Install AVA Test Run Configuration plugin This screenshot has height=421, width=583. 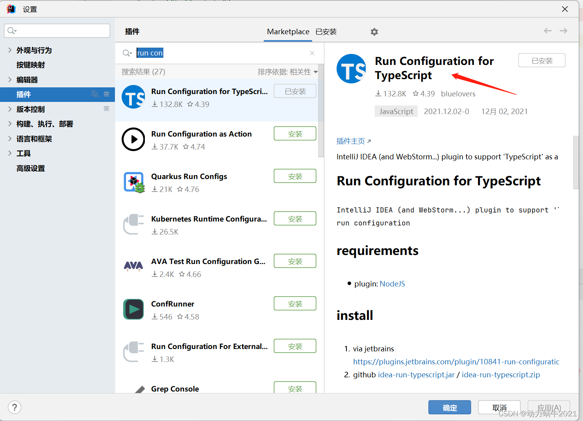pyautogui.click(x=295, y=261)
